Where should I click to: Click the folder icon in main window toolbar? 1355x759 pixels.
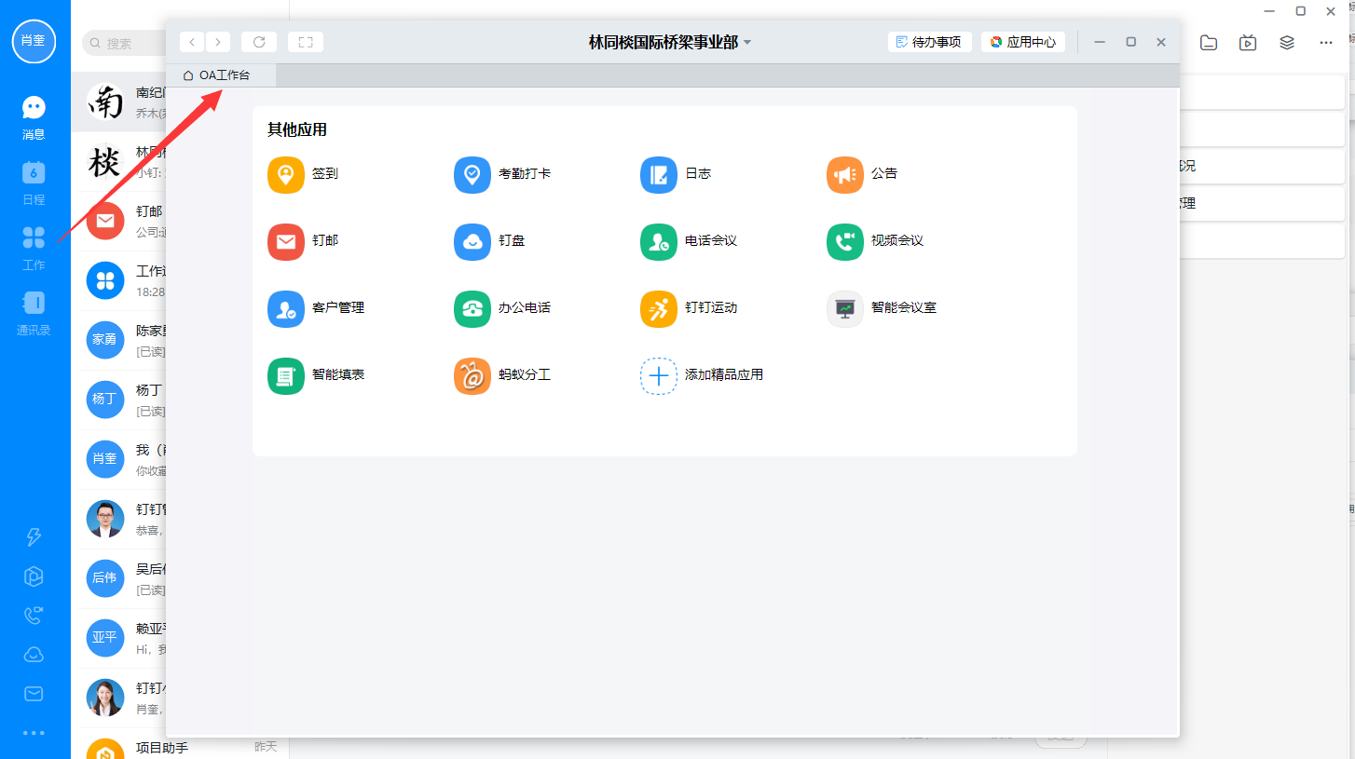click(1209, 42)
